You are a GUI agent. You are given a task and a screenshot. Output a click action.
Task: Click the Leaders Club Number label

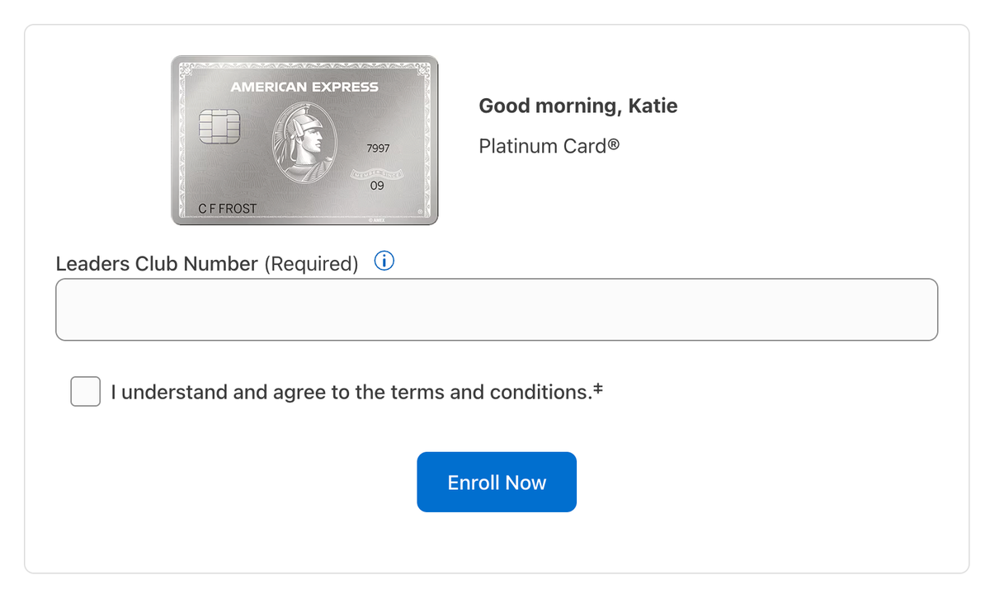coord(157,264)
